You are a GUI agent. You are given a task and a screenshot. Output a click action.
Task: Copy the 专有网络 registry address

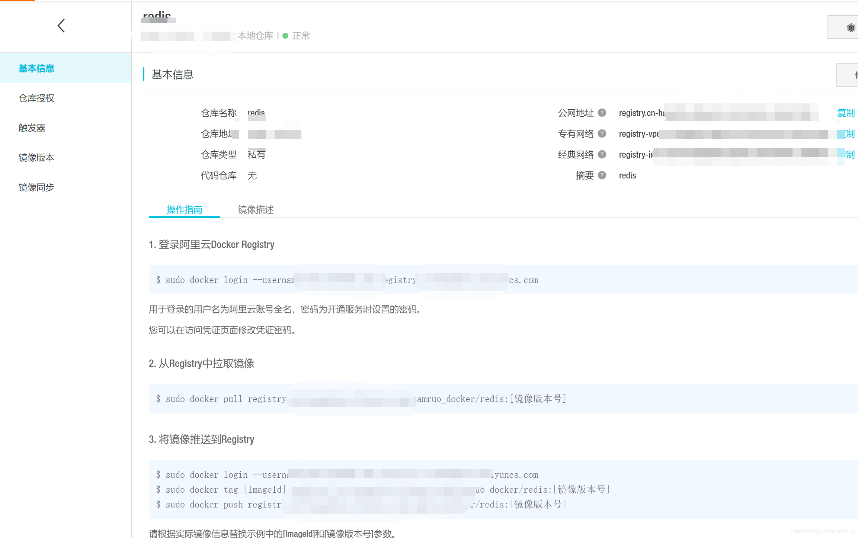tap(849, 133)
